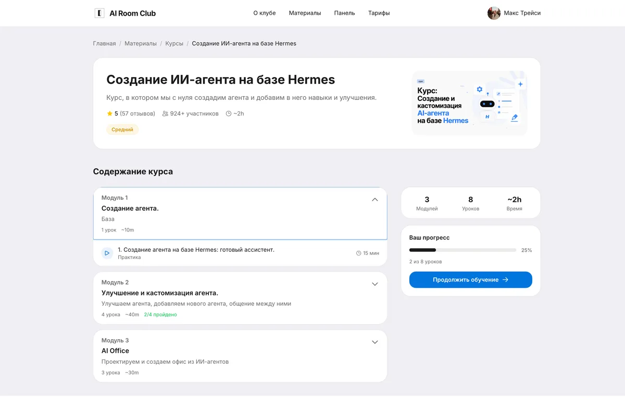Click the AI Room Club logo icon

99,13
